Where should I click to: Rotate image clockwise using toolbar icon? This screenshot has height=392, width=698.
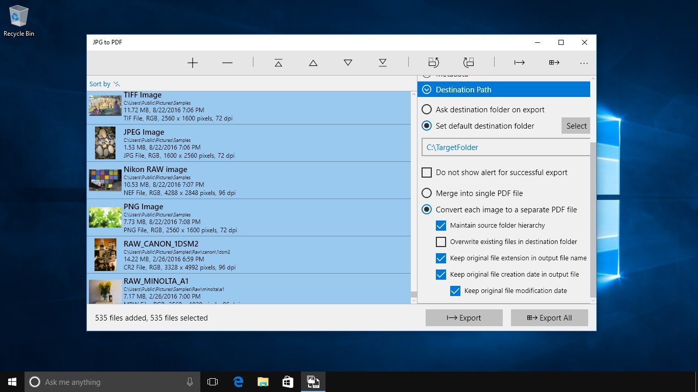(x=469, y=63)
